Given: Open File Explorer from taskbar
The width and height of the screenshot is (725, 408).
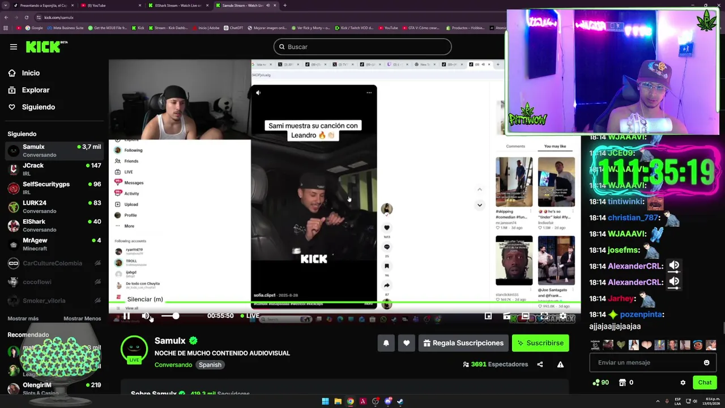Looking at the screenshot, I should (338, 401).
